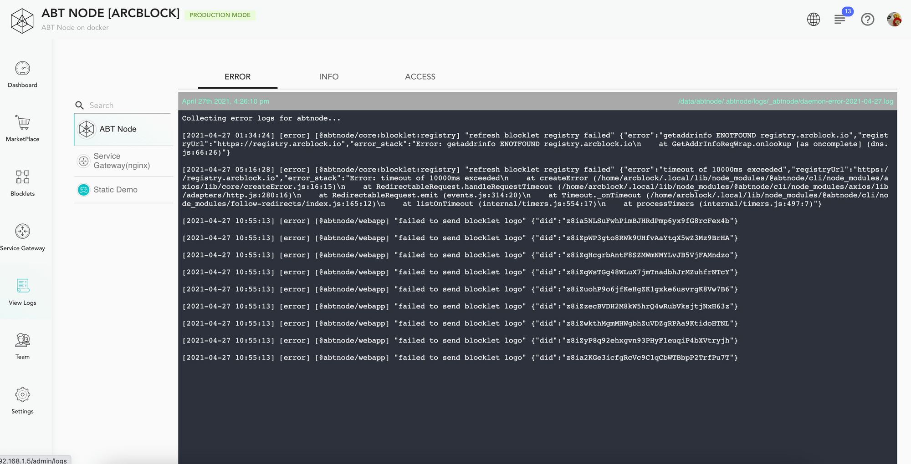Click the MarketPlace label in sidebar
Viewport: 911px width, 464px height.
click(22, 139)
